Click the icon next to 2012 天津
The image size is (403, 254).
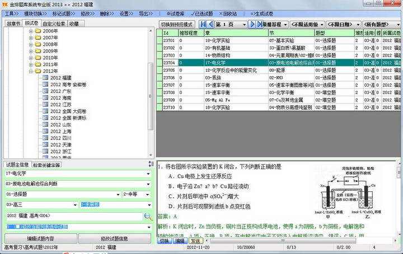(45, 144)
